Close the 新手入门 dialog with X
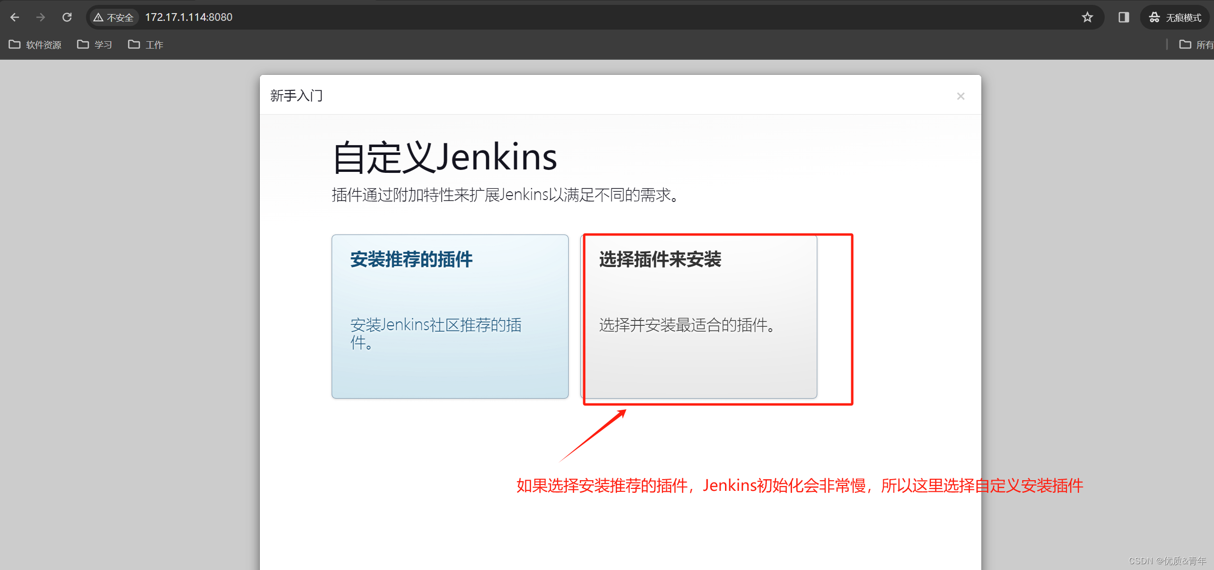 (x=961, y=96)
